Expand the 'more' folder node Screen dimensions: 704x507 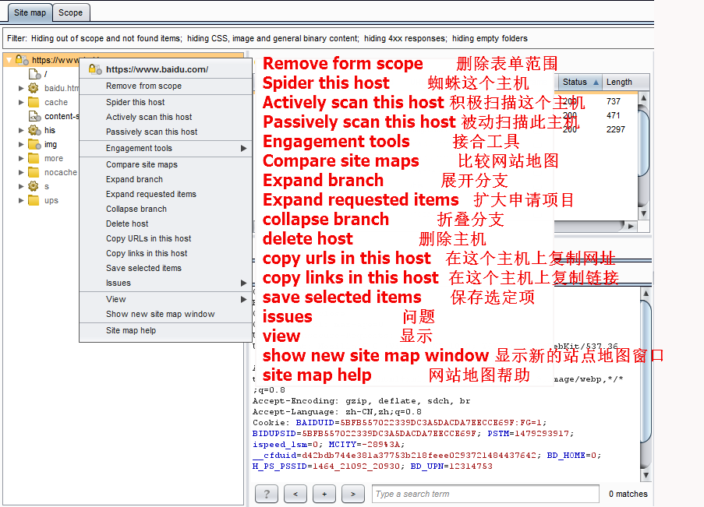pos(20,158)
